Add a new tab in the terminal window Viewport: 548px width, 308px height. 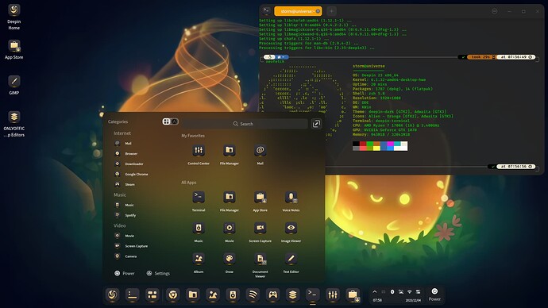coord(332,11)
